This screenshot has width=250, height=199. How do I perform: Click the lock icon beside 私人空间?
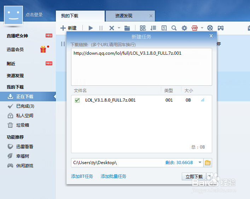pyautogui.click(x=10, y=116)
